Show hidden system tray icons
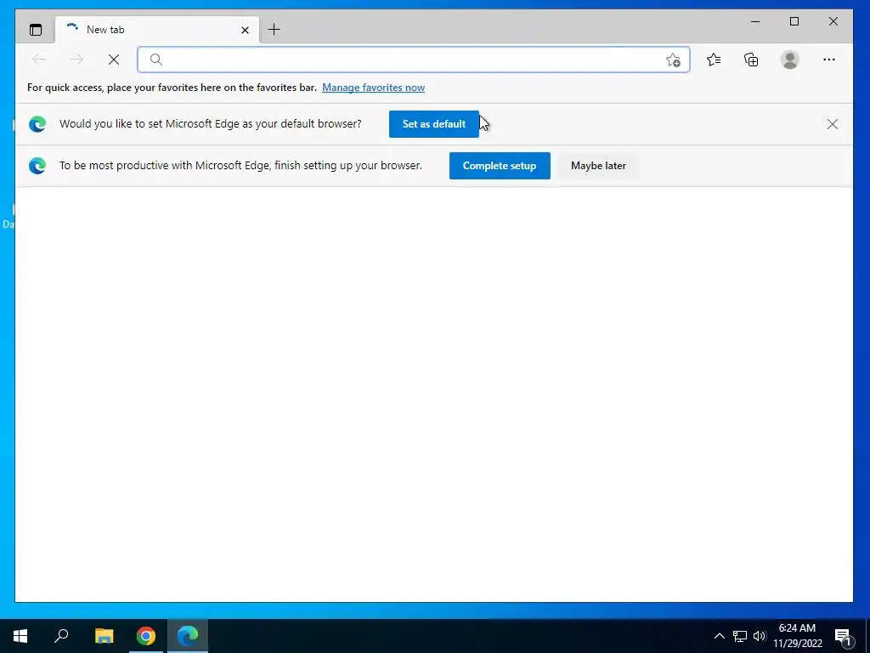Viewport: 870px width, 653px height. click(719, 636)
